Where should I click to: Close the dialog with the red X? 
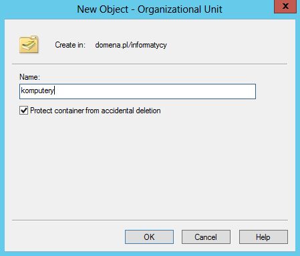pyautogui.click(x=285, y=7)
